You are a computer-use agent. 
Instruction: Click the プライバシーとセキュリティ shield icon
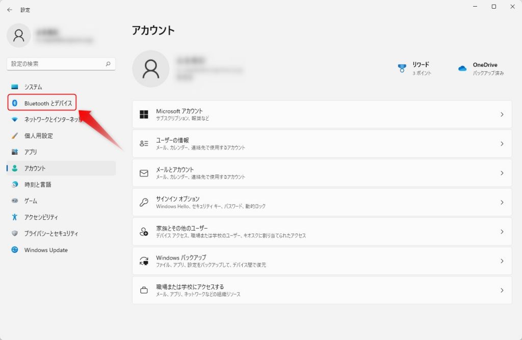click(15, 233)
